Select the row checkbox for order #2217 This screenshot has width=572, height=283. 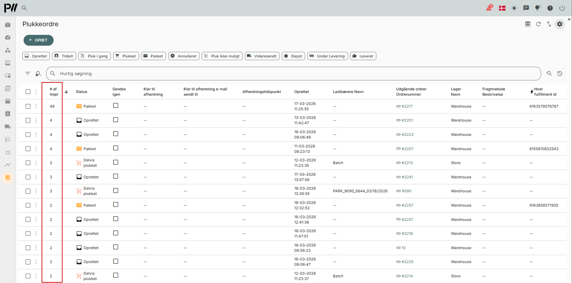coord(28,106)
